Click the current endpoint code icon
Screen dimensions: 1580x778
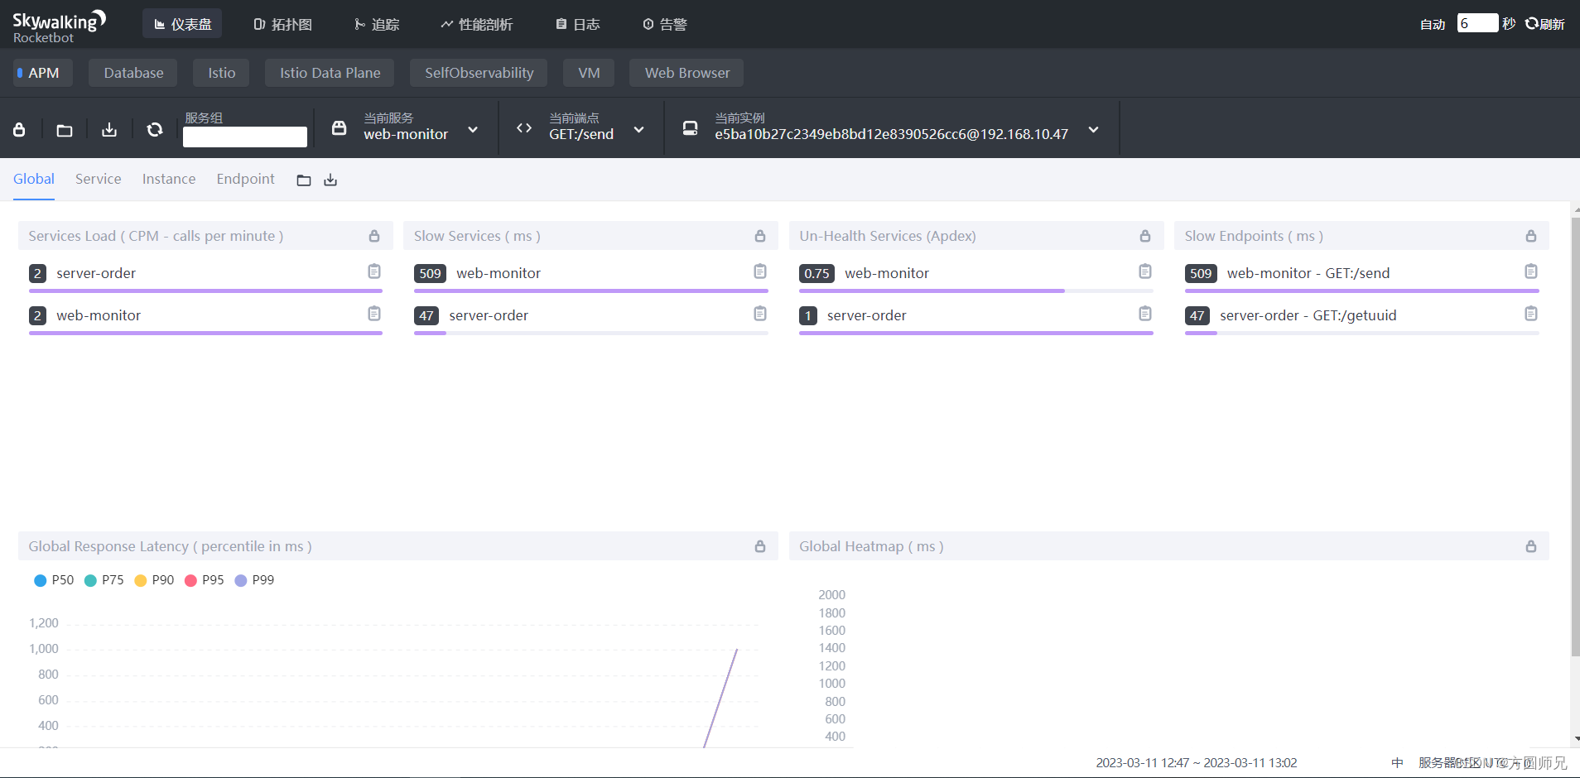[524, 128]
